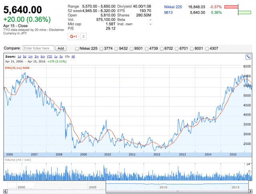Zoom chart to 1m range
This screenshot has width=256, height=194.
(x=30, y=56)
